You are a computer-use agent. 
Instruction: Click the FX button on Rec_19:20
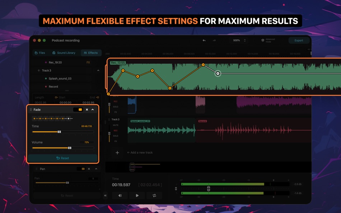[88, 62]
